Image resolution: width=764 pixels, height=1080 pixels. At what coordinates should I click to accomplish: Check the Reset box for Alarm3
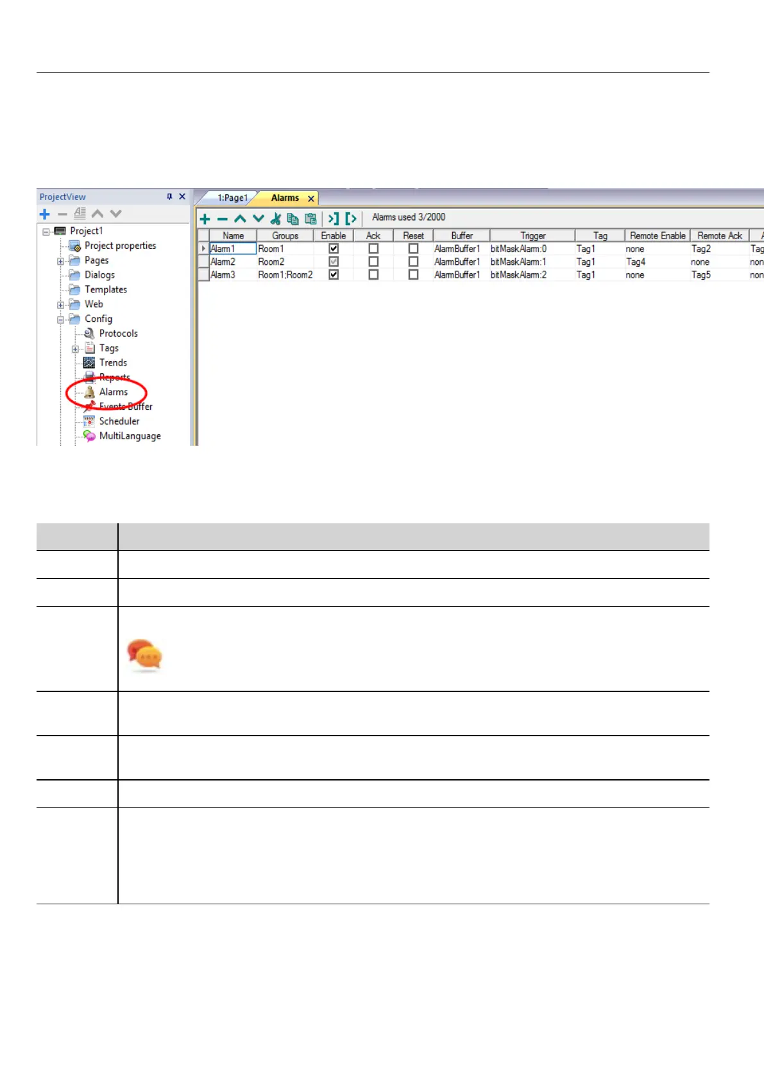pos(413,274)
